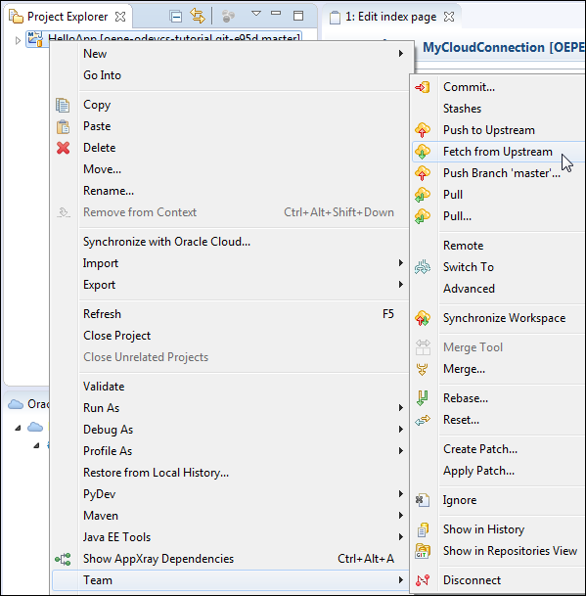
Task: Choose Validate from context menu
Action: coord(230,387)
